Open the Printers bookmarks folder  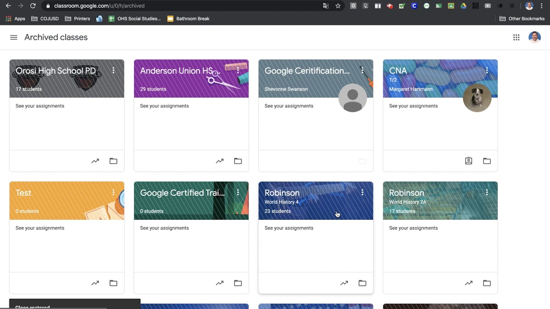pos(77,19)
